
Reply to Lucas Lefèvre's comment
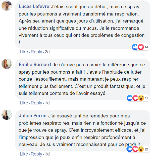(36, 52)
